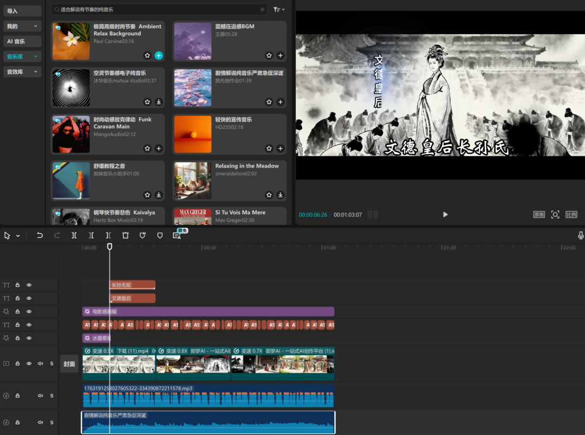The image size is (585, 435).
Task: Expand the 音乐库 category dropdown
Action: (36, 56)
